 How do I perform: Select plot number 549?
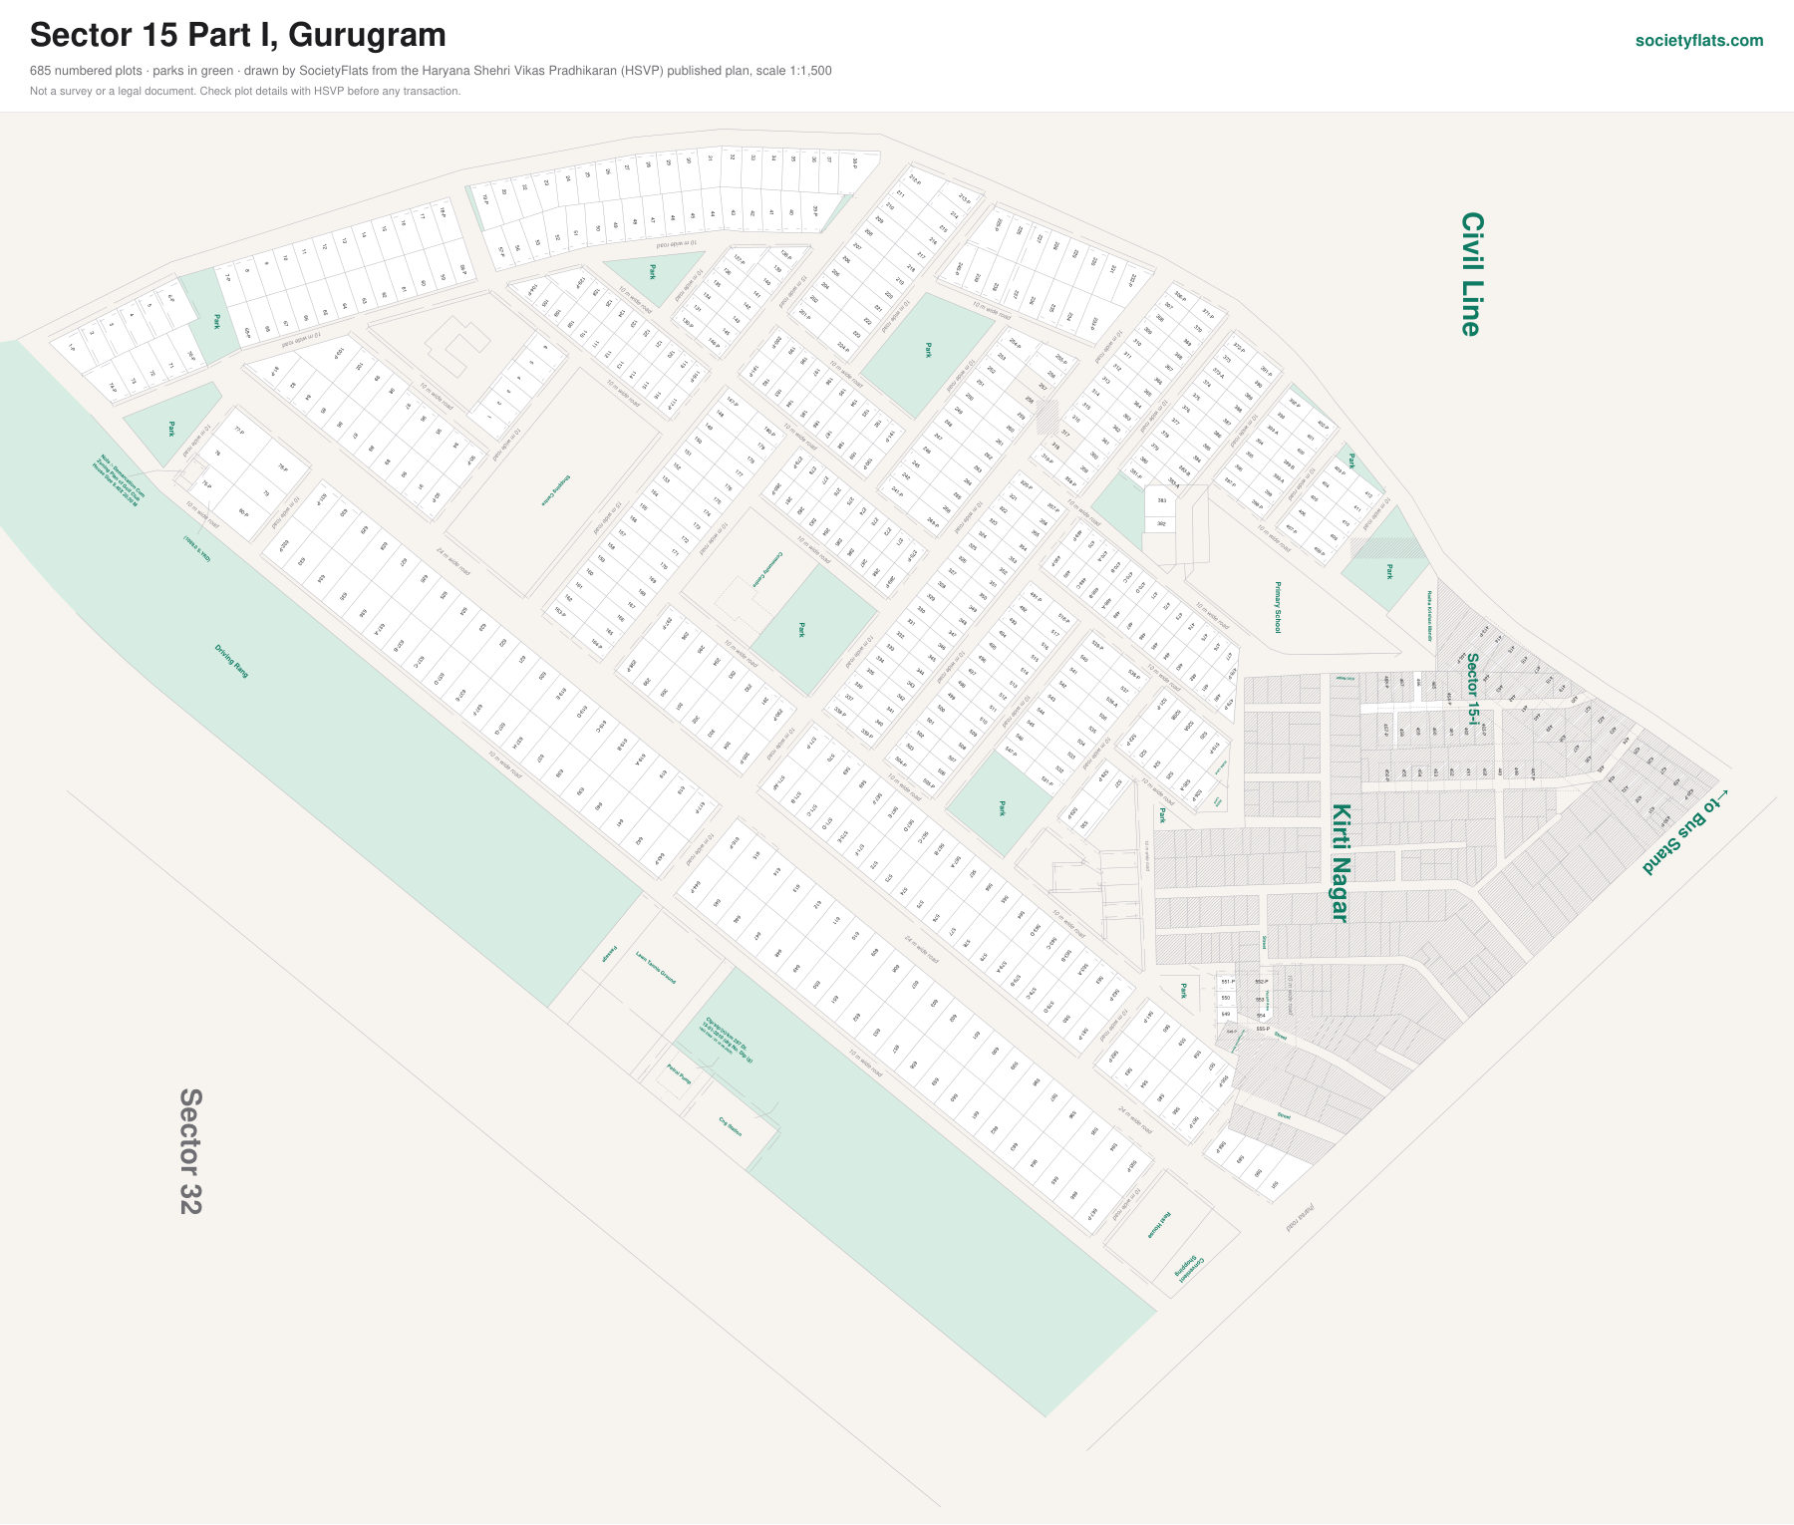(1226, 1014)
